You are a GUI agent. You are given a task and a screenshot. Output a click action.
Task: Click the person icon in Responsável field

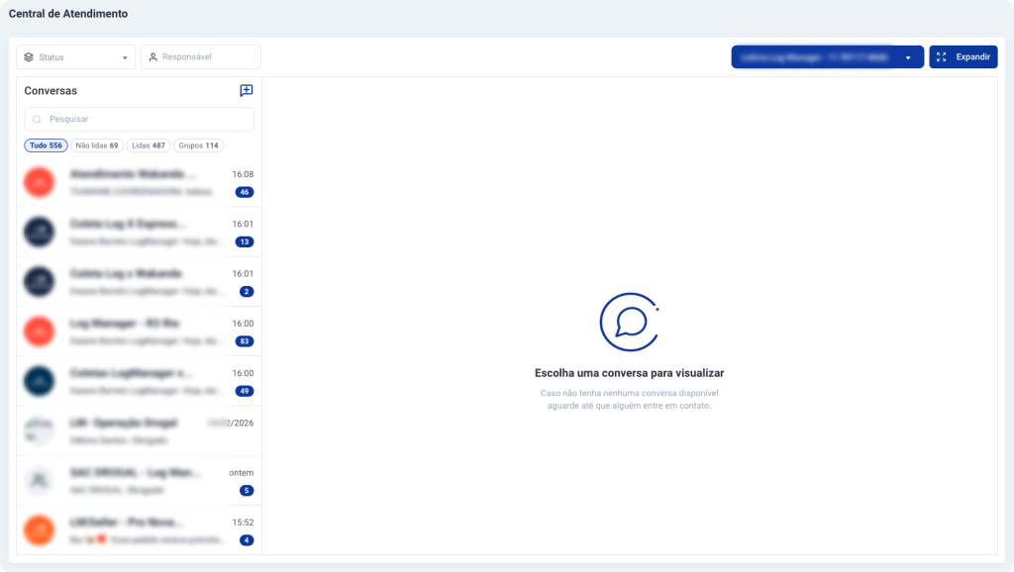(152, 57)
